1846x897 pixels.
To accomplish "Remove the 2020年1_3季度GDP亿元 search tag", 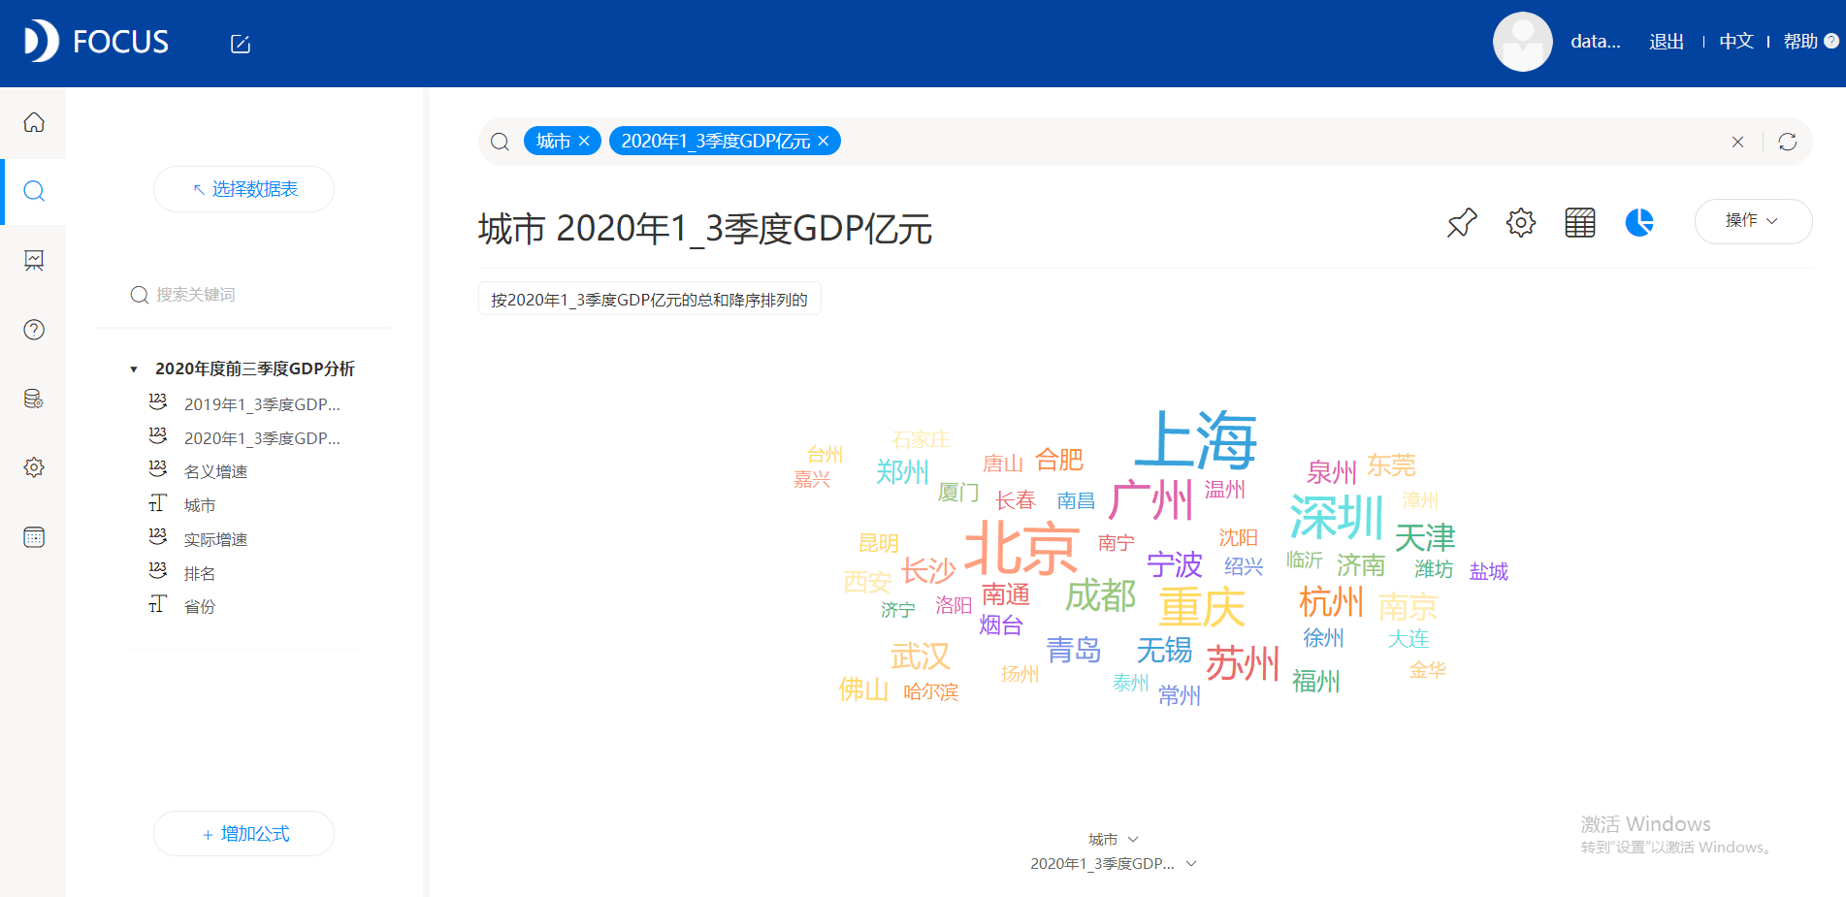I will pyautogui.click(x=824, y=141).
